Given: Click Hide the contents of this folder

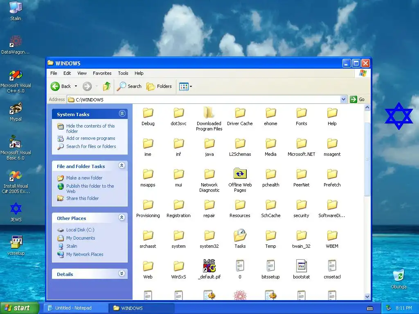Looking at the screenshot, I should click(x=90, y=128).
